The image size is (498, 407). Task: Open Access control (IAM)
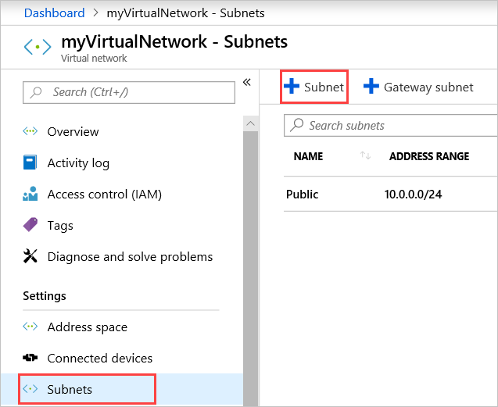click(x=105, y=194)
